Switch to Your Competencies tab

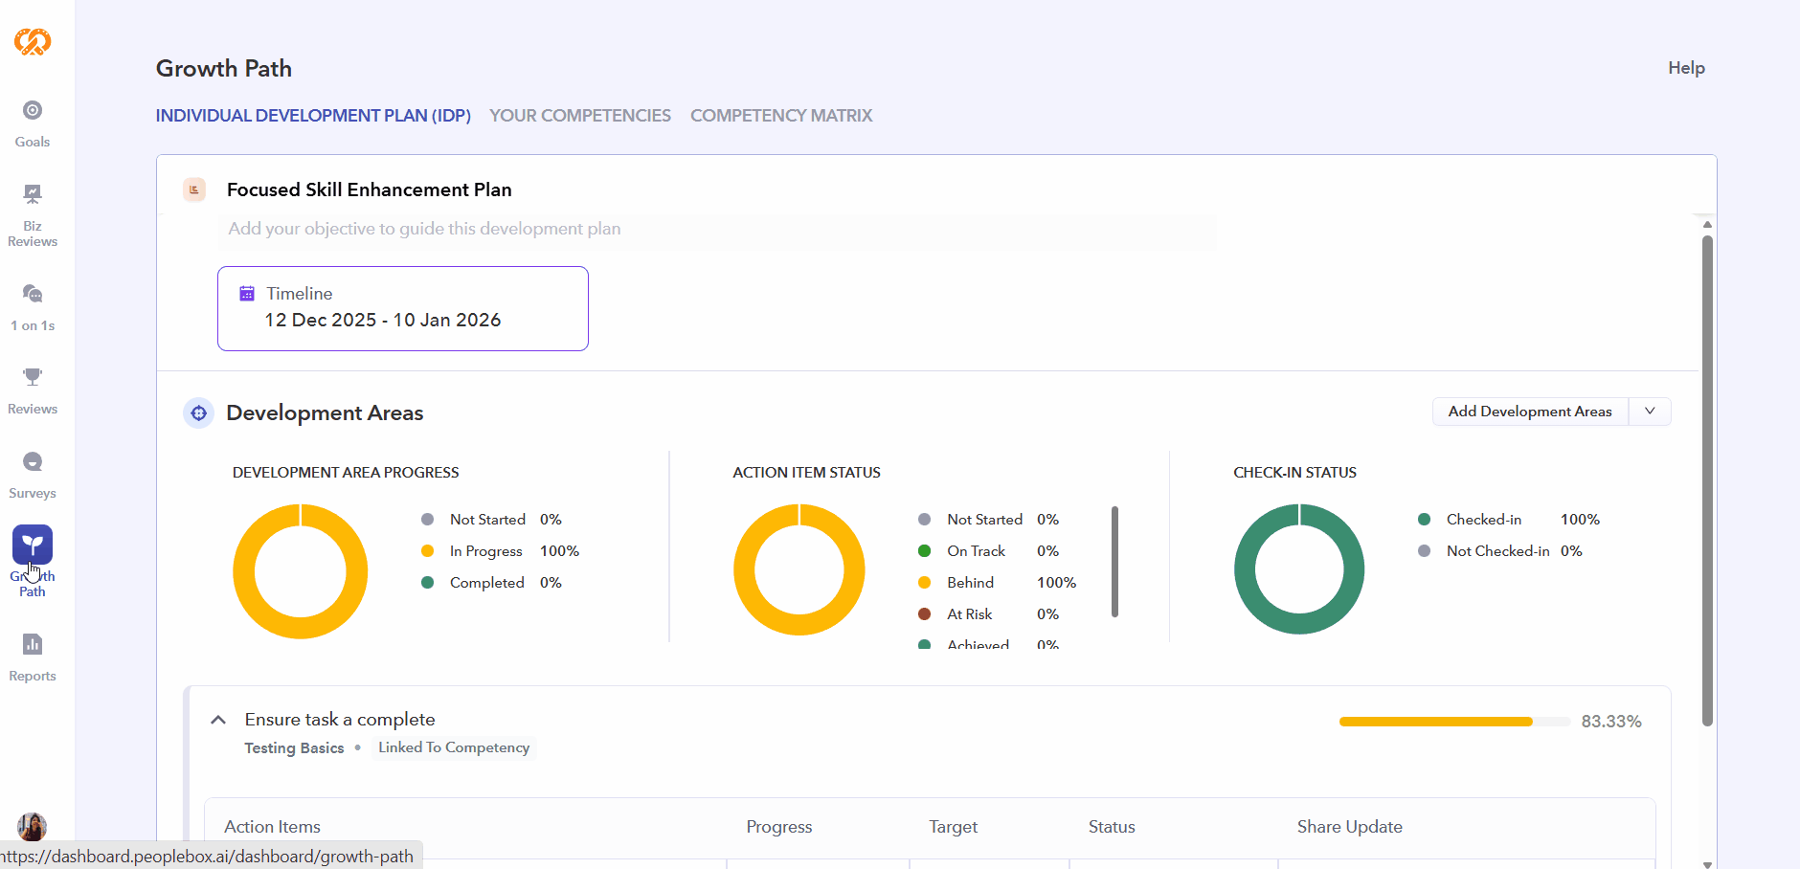coord(579,116)
